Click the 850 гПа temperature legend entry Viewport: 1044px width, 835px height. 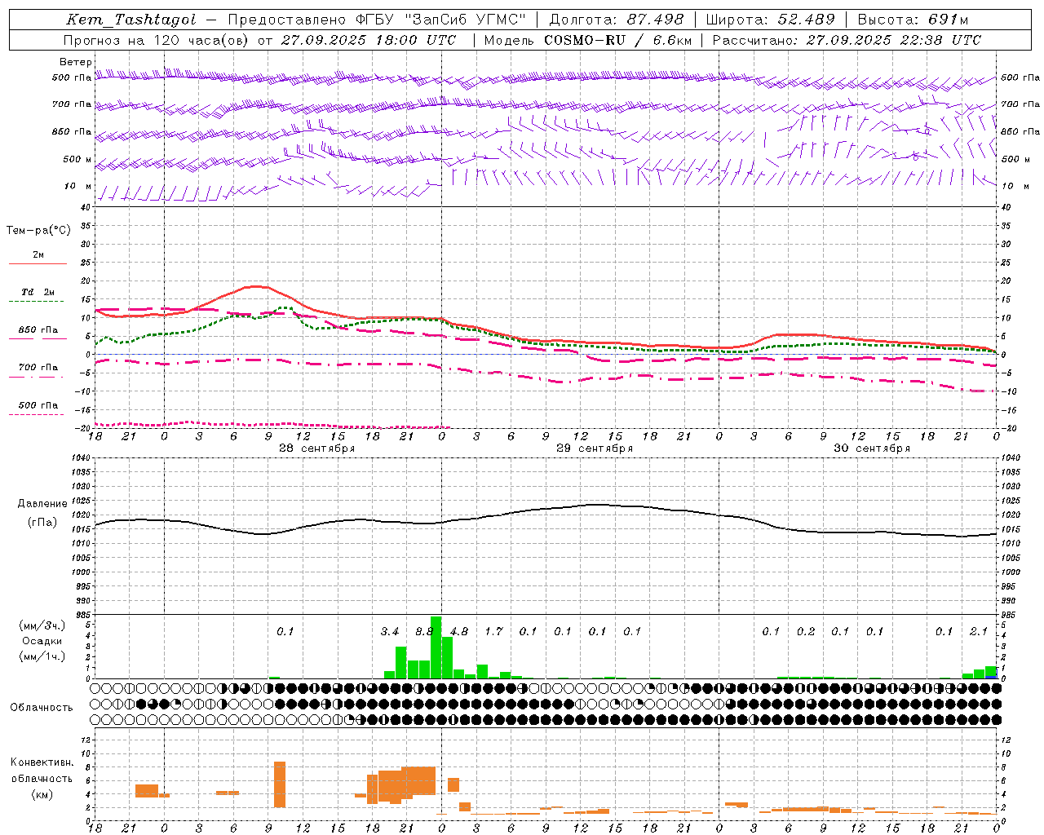pos(38,330)
